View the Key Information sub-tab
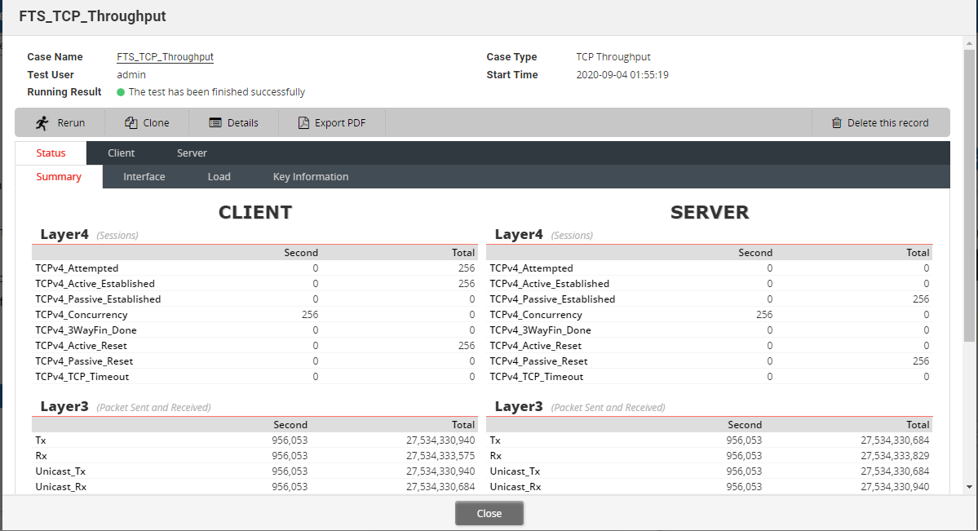 [x=310, y=176]
